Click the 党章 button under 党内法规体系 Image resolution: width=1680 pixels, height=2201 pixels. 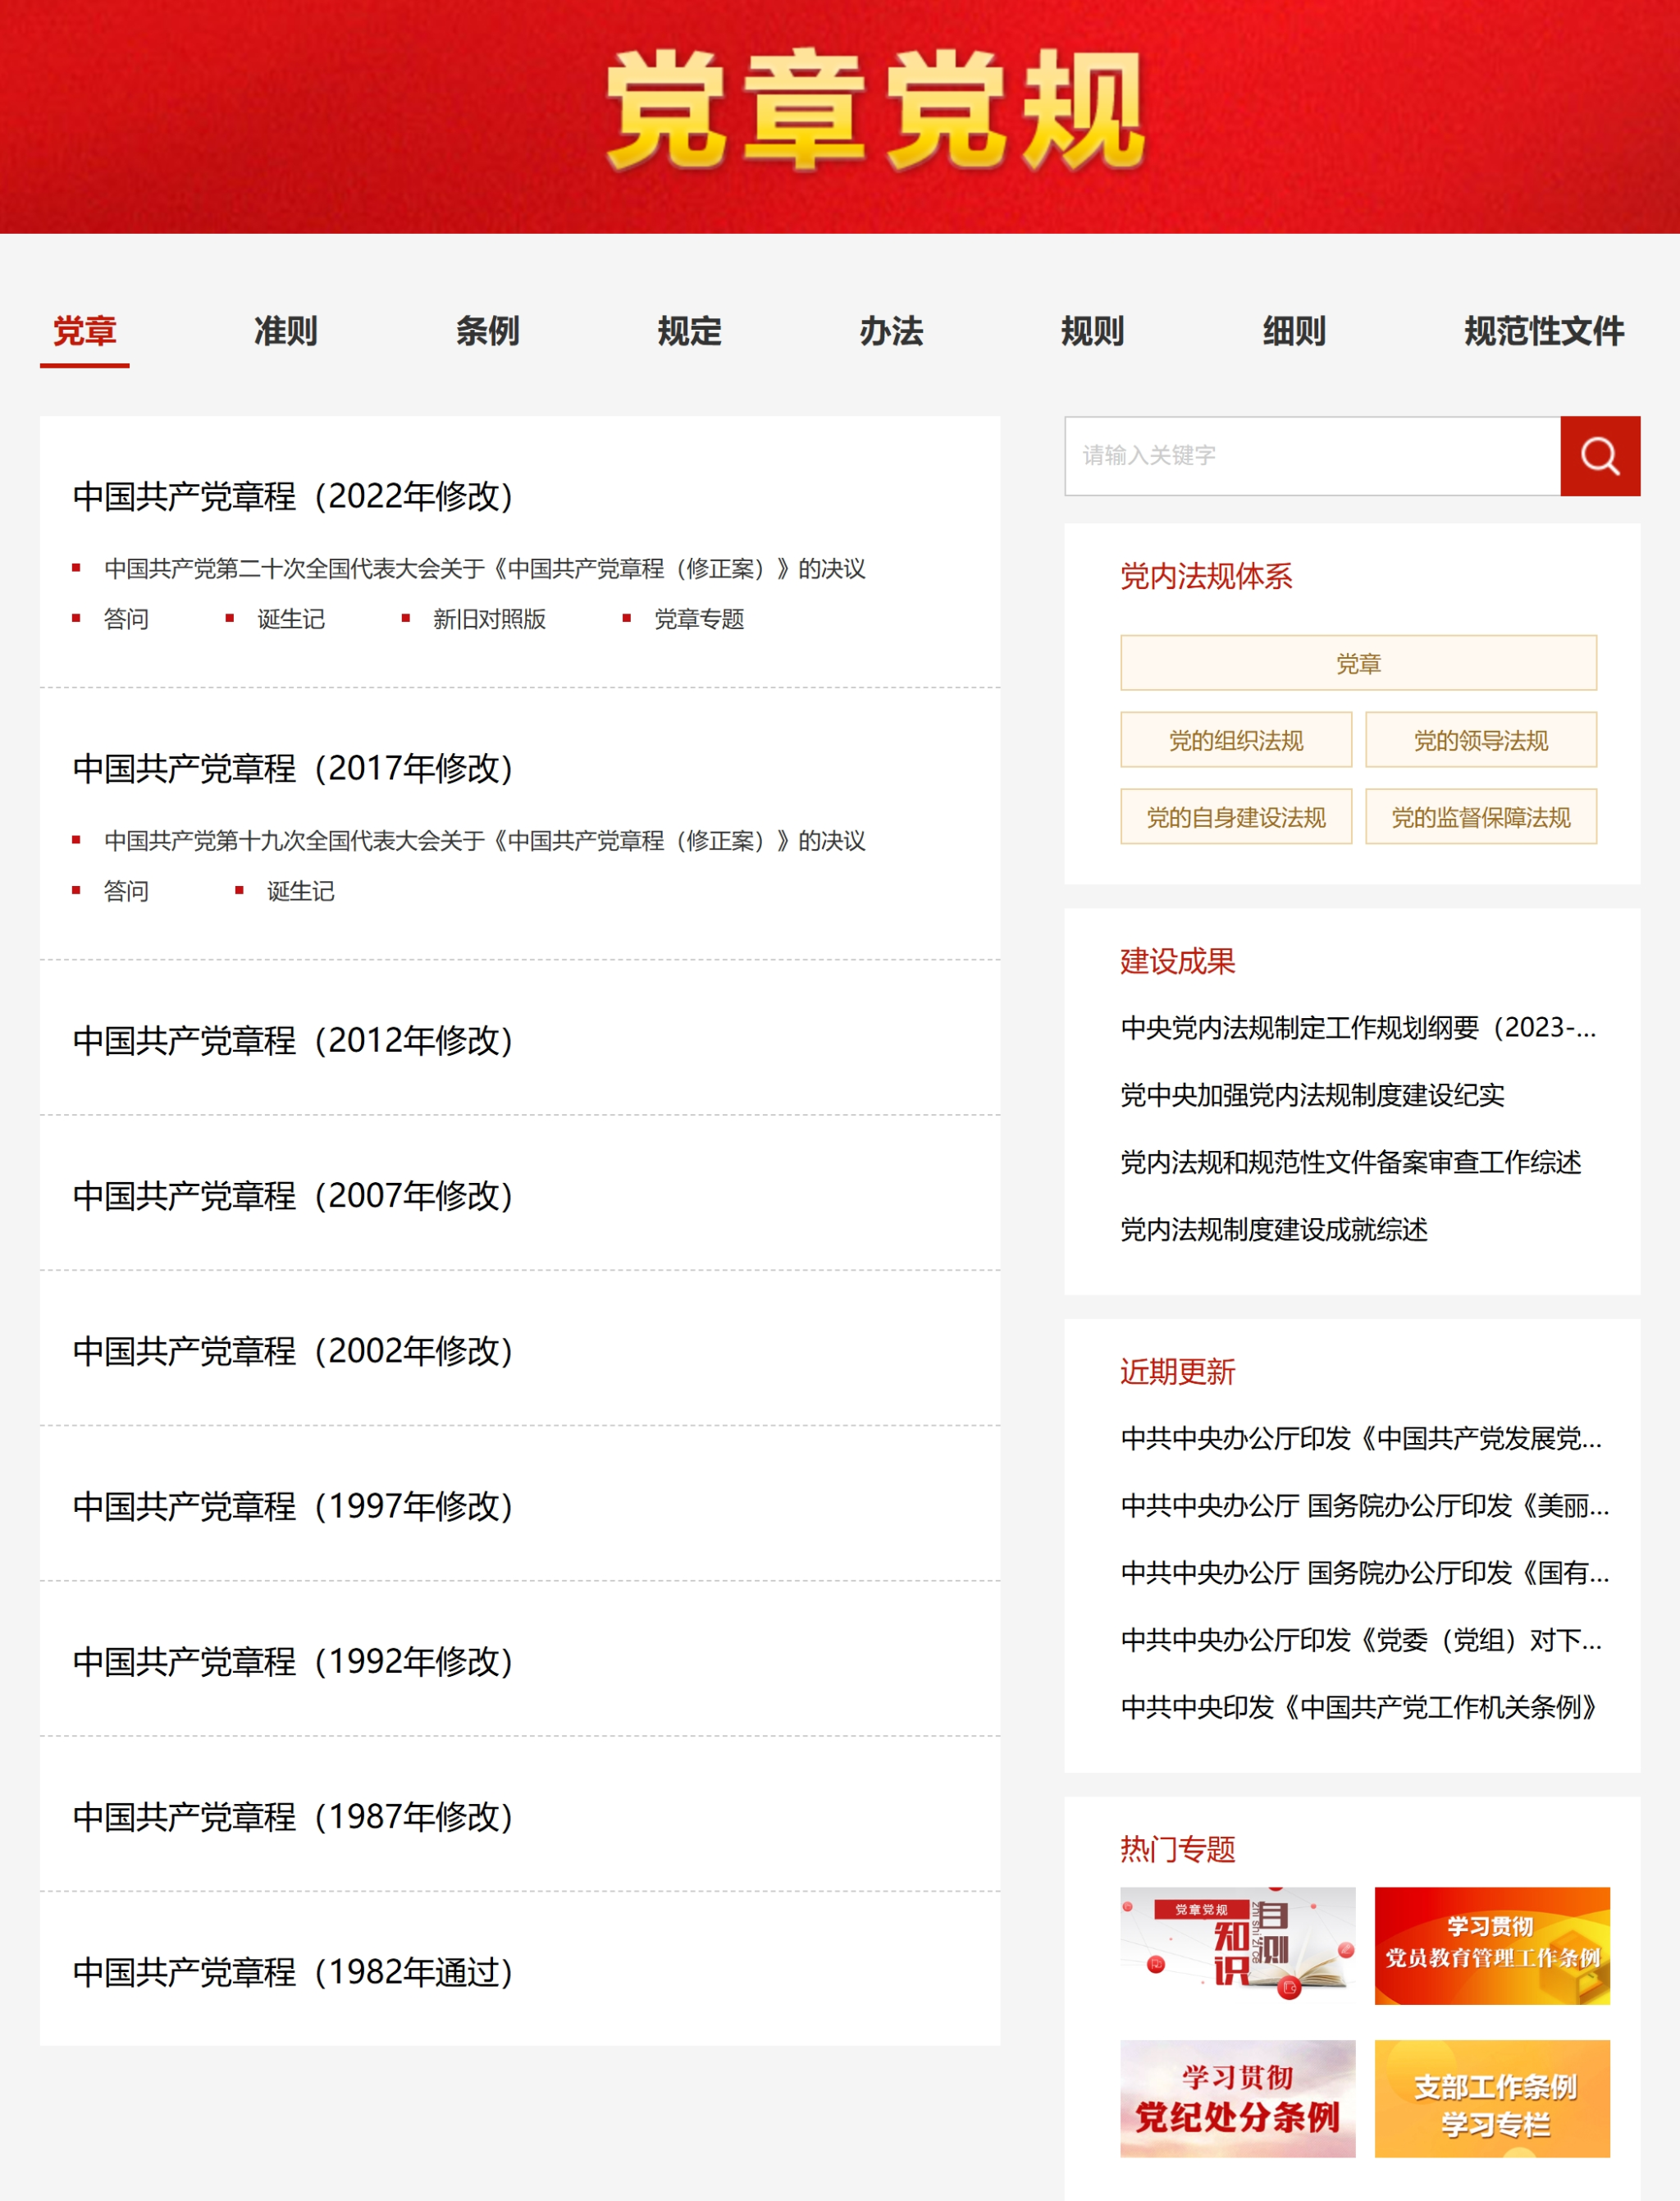coord(1358,663)
